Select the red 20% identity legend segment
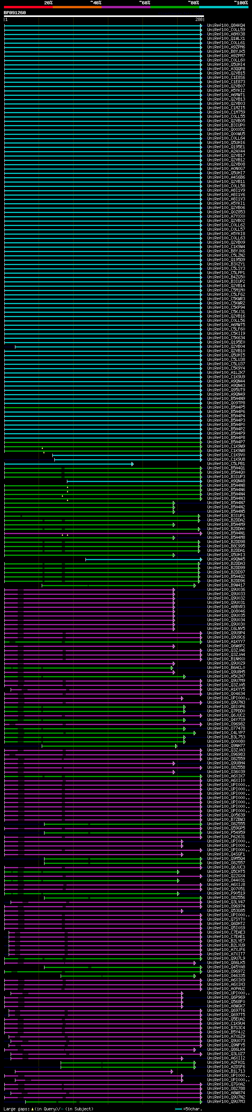The image size is (252, 1112). pos(28,7)
